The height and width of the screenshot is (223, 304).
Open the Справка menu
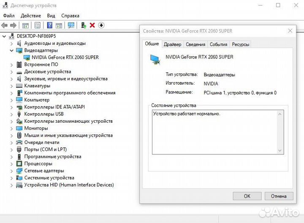pos(70,16)
